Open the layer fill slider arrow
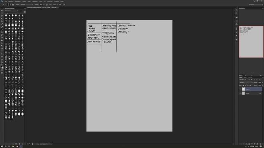The image size is (264, 148). (x=262, y=86)
